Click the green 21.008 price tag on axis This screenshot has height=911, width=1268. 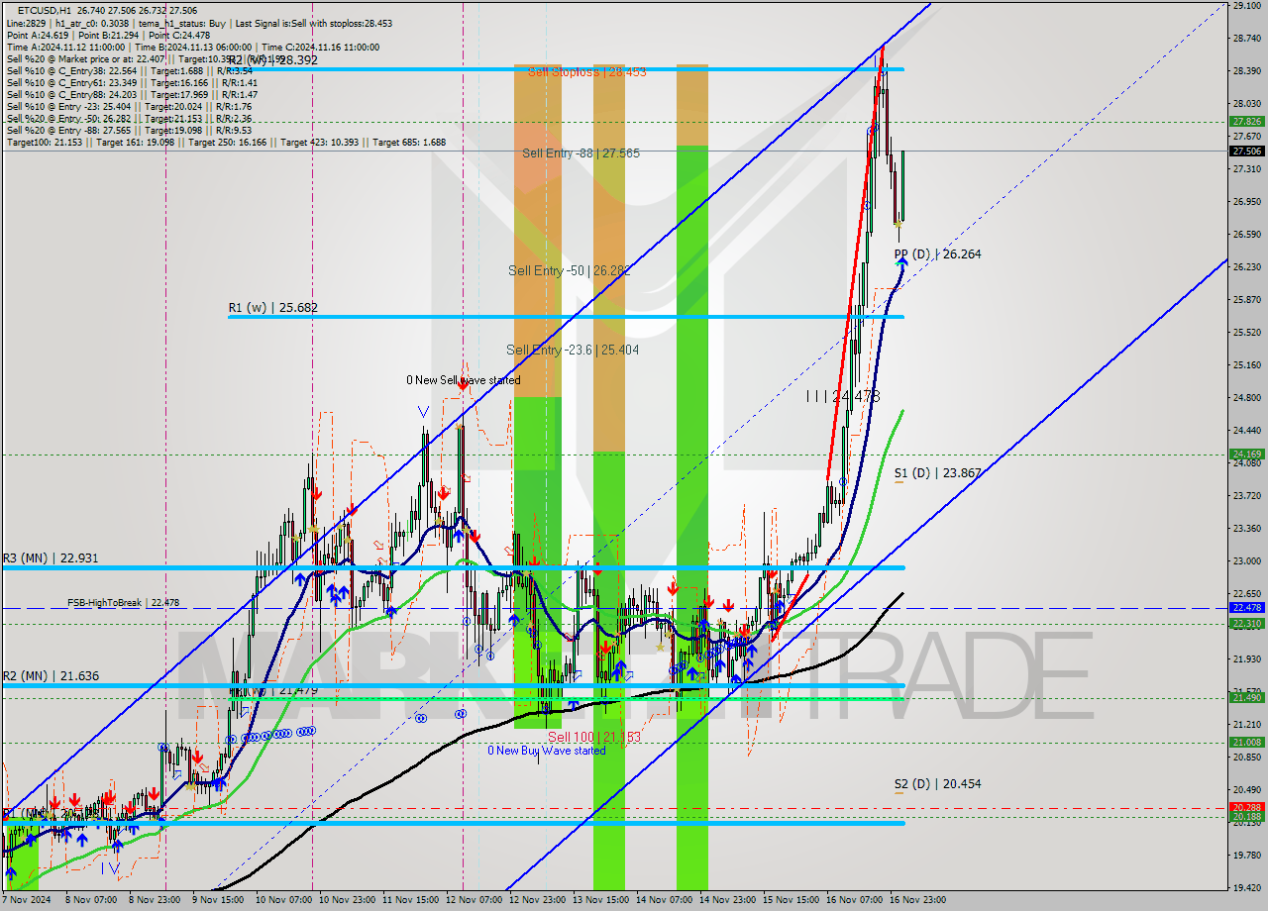point(1246,742)
